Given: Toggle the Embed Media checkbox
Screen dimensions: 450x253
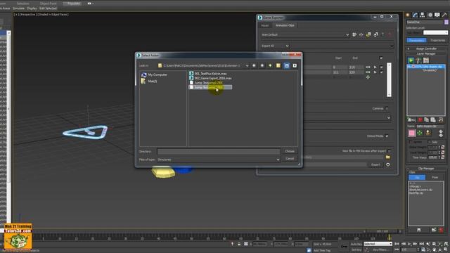Looking at the screenshot, I should pos(387,136).
